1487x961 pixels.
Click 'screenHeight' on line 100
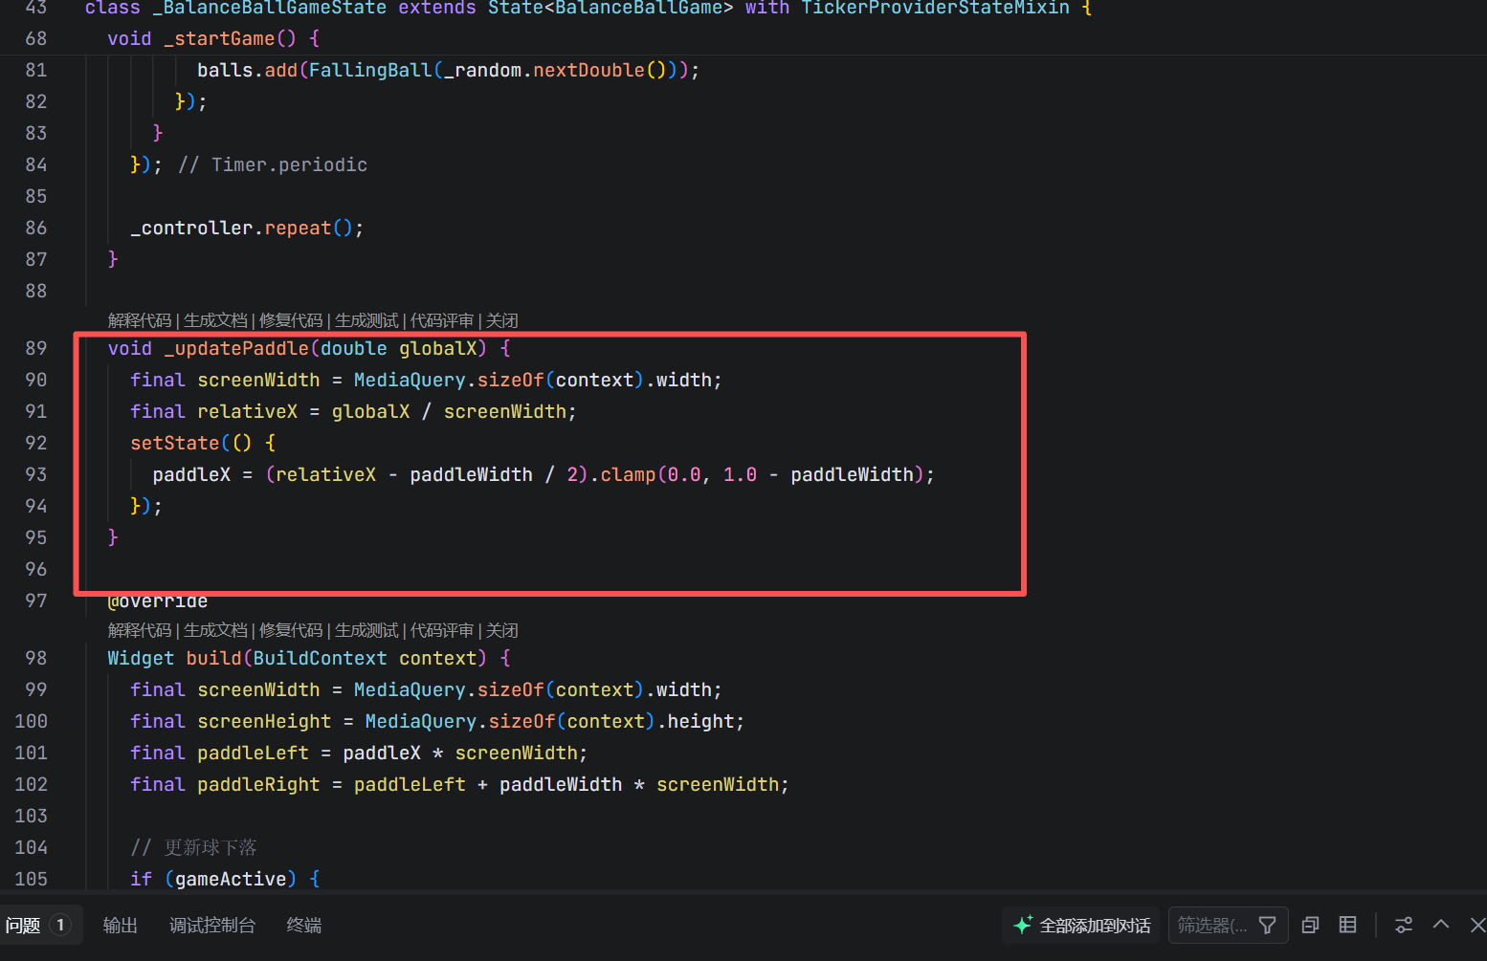264,721
